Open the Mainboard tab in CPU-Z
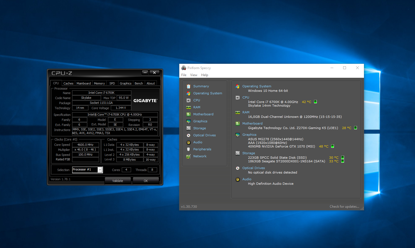The image size is (415, 248). 84,83
